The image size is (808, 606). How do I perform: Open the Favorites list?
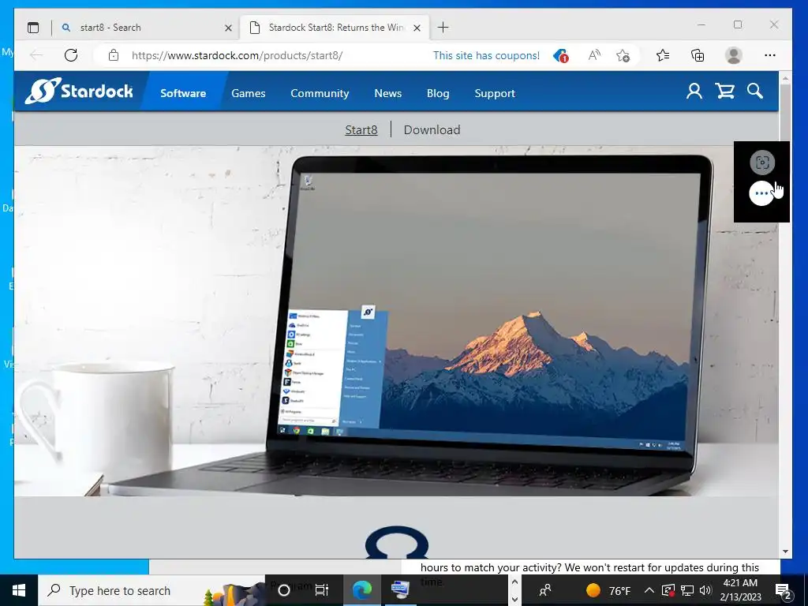tap(663, 55)
